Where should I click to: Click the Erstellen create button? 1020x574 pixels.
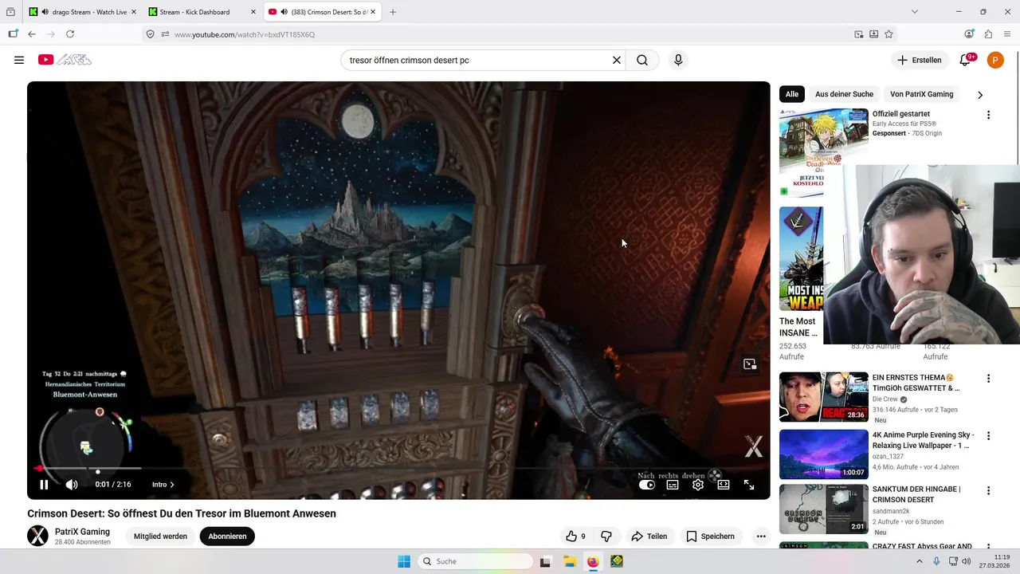[x=920, y=60]
